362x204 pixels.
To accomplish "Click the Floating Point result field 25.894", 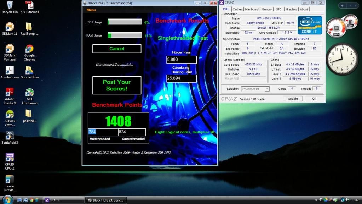I will coord(182,78).
